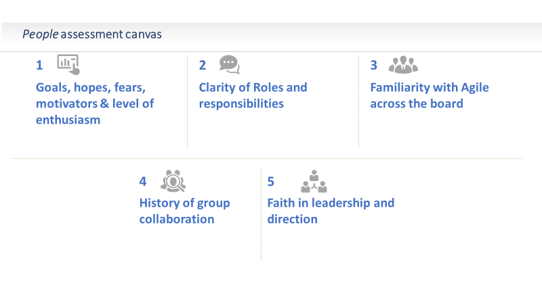542x304 pixels.
Task: Select dashed divider between sections 2 and 3
Action: (358, 101)
